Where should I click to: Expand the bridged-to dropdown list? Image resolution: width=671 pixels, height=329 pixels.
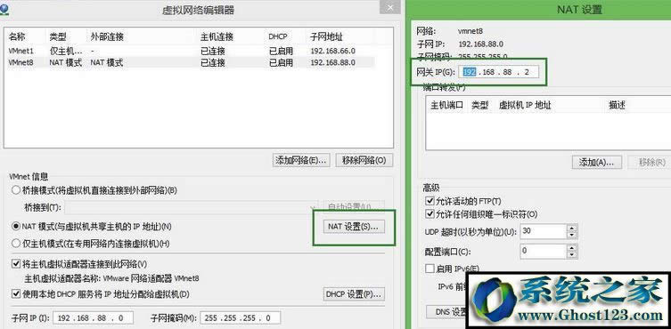click(314, 208)
